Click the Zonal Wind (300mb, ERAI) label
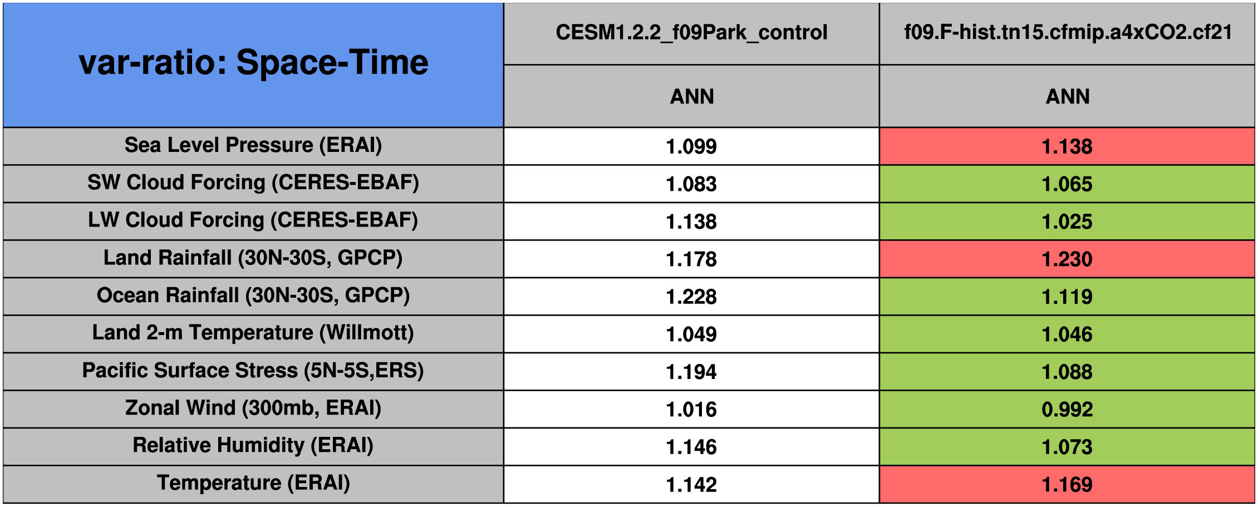 pyautogui.click(x=253, y=408)
